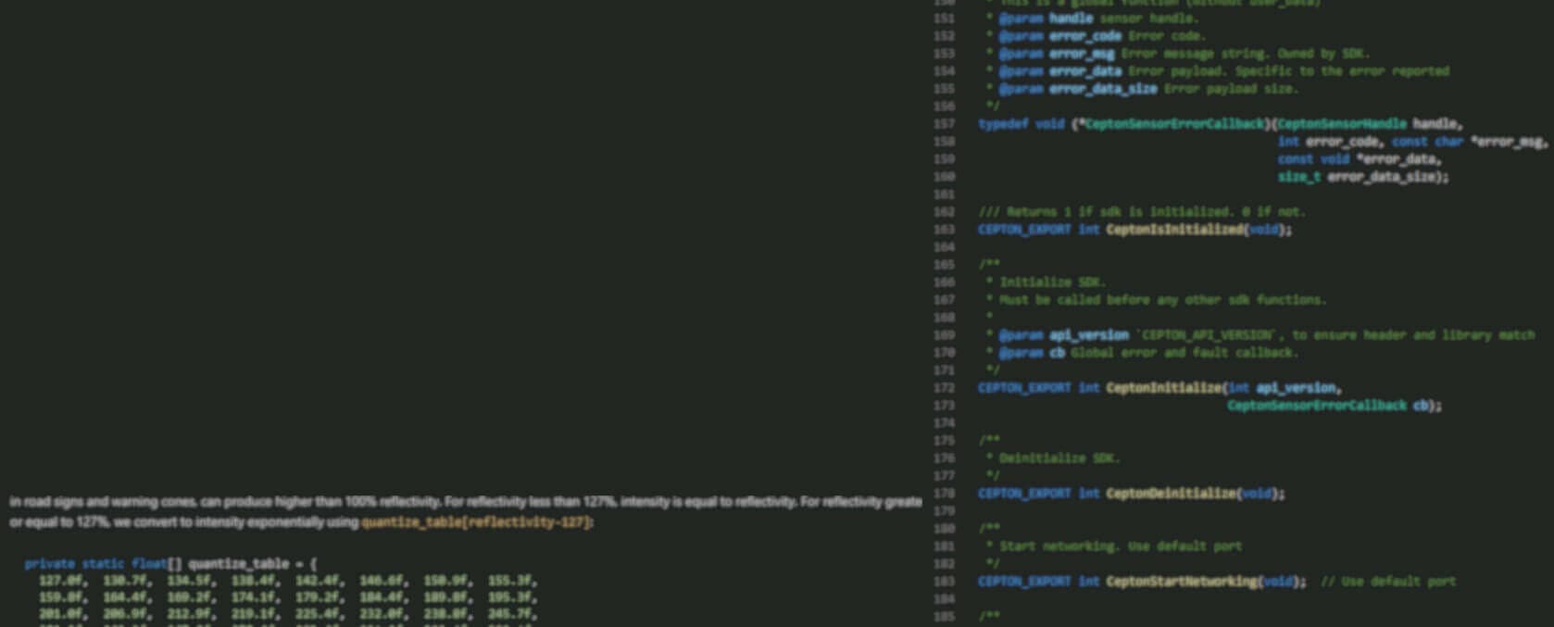This screenshot has width=1554, height=627.
Task: Click the CeptonSensorHandle type on line 157
Action: (x=1341, y=124)
